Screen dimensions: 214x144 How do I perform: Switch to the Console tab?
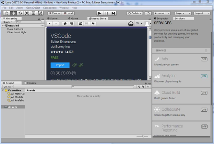click(30, 83)
